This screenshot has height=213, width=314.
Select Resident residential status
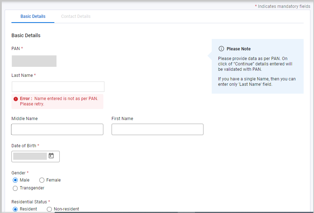(x=15, y=209)
